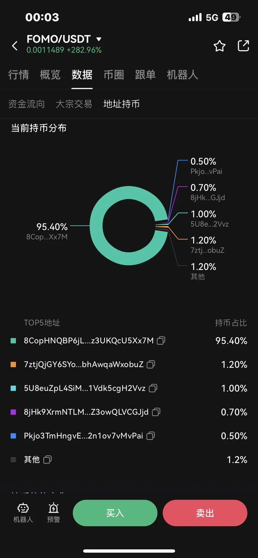Add FOMO/USDT to favorites with star icon

pos(219,46)
